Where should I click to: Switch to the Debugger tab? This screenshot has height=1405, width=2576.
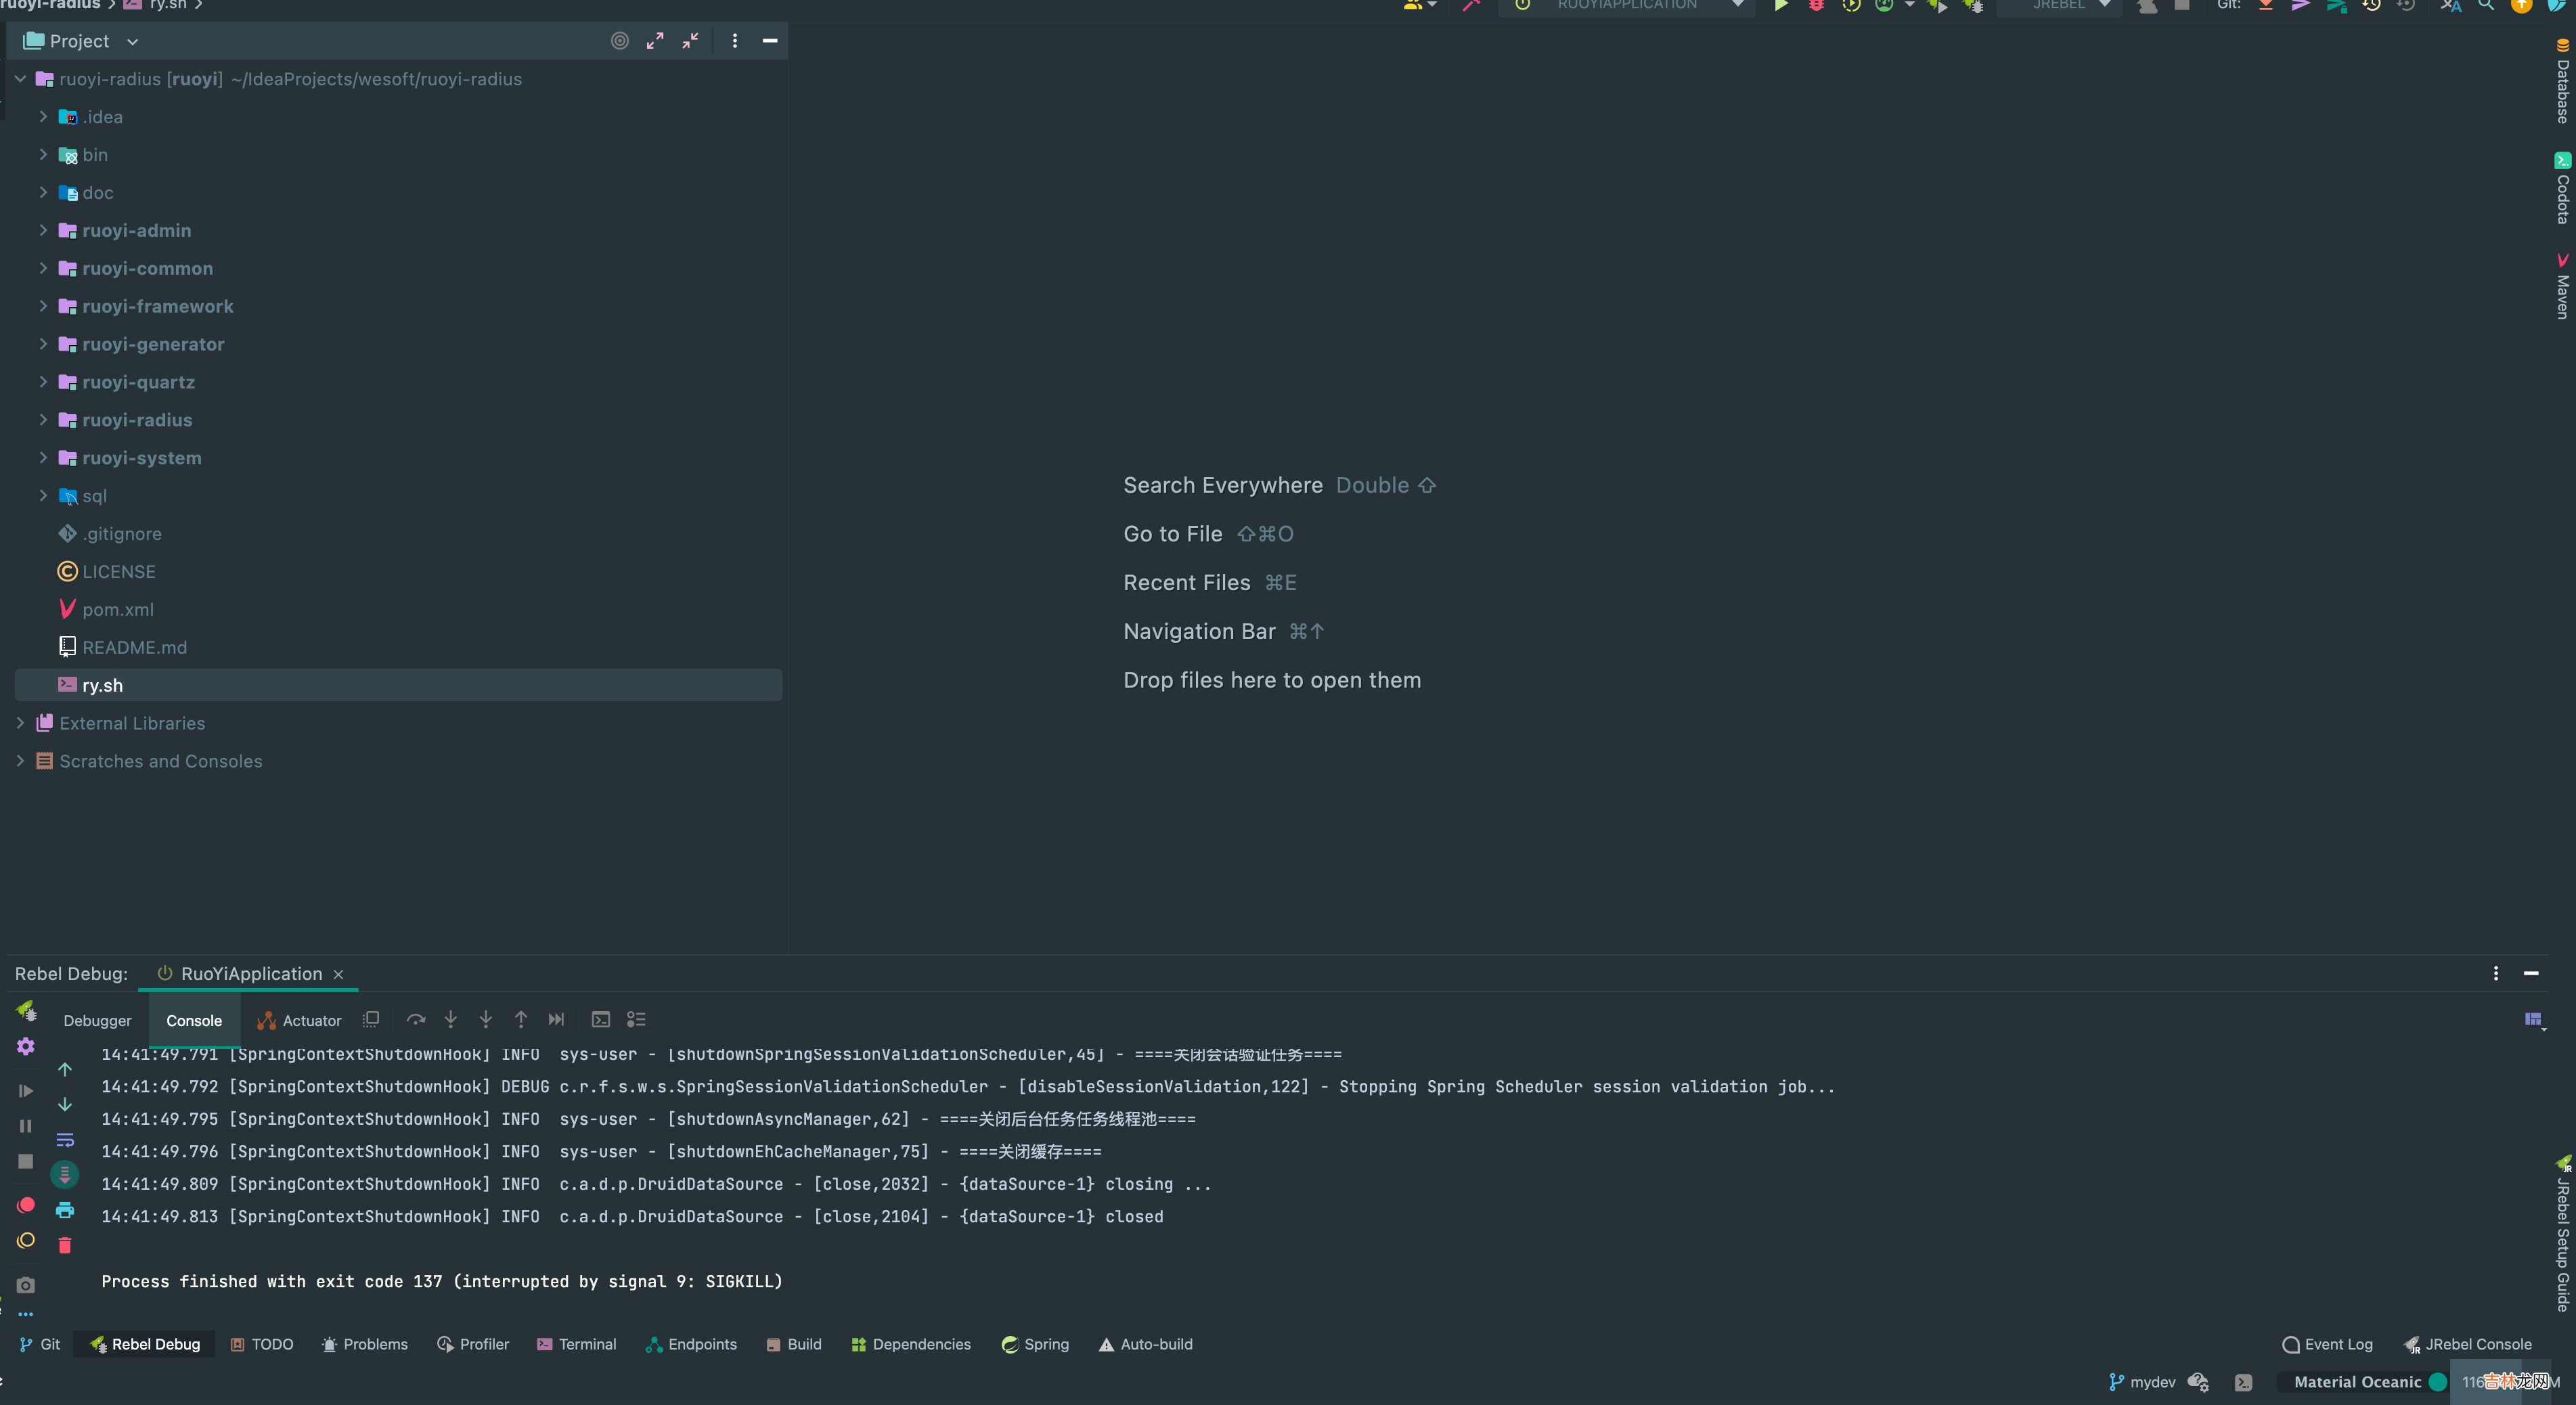[x=97, y=1021]
